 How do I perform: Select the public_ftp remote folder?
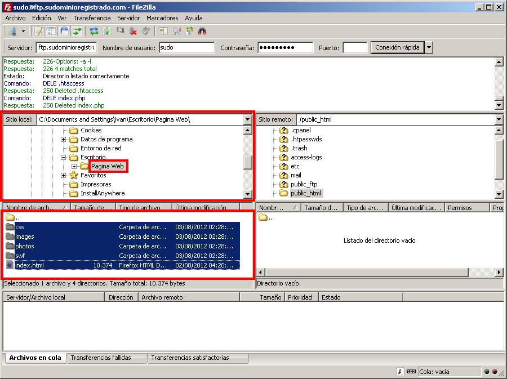click(x=304, y=185)
